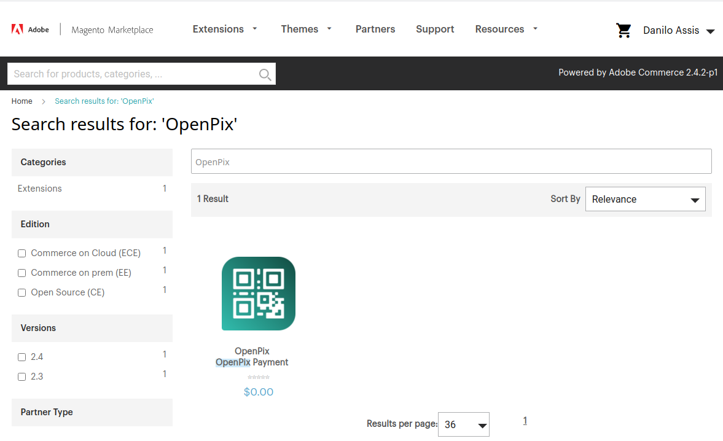Viewport: 723px width, 441px height.
Task: Click the star rating under OpenPix Payment
Action: [258, 378]
